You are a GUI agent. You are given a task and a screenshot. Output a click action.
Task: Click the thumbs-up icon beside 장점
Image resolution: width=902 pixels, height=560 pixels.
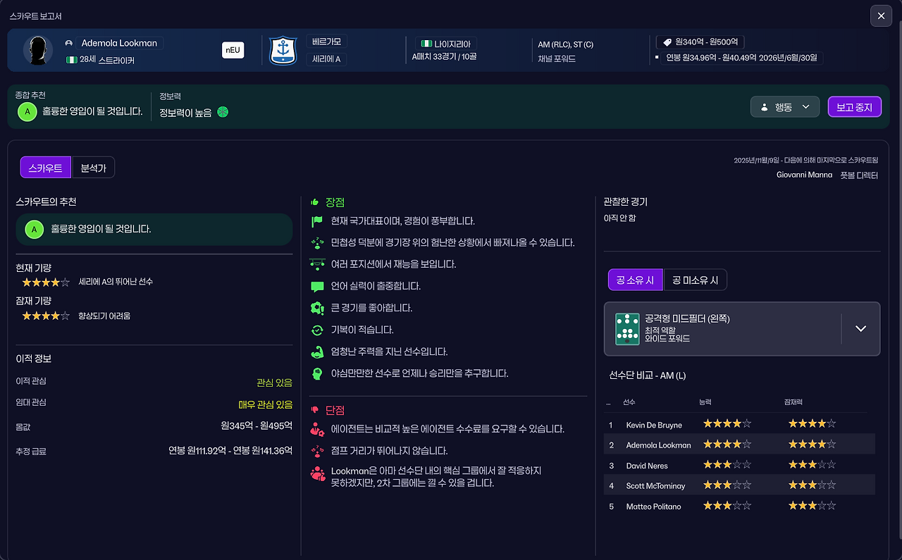pos(315,202)
